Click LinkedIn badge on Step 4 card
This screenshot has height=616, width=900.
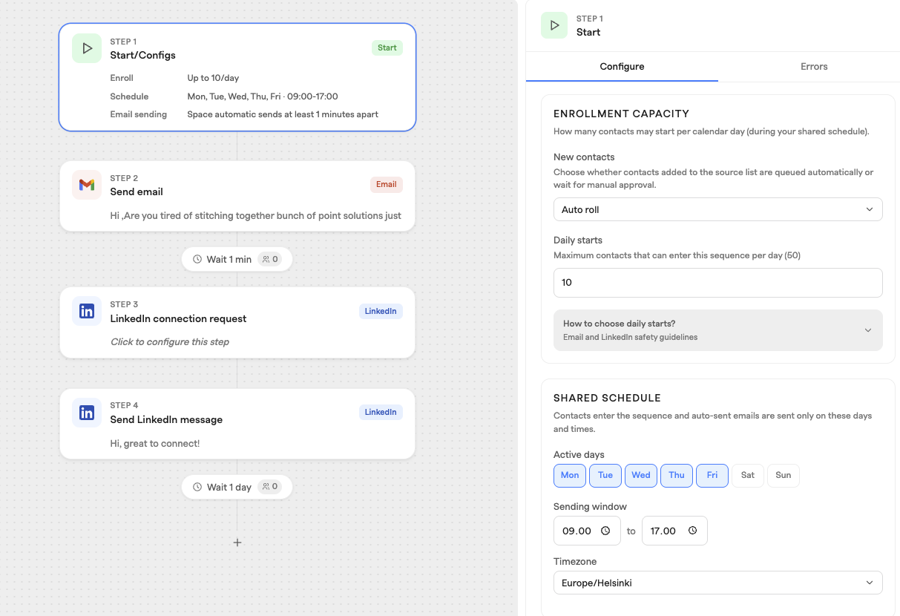coord(381,412)
